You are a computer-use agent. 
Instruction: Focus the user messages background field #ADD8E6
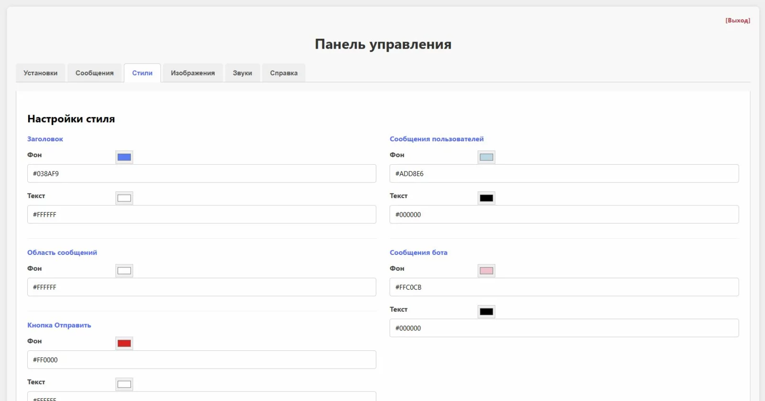point(564,174)
